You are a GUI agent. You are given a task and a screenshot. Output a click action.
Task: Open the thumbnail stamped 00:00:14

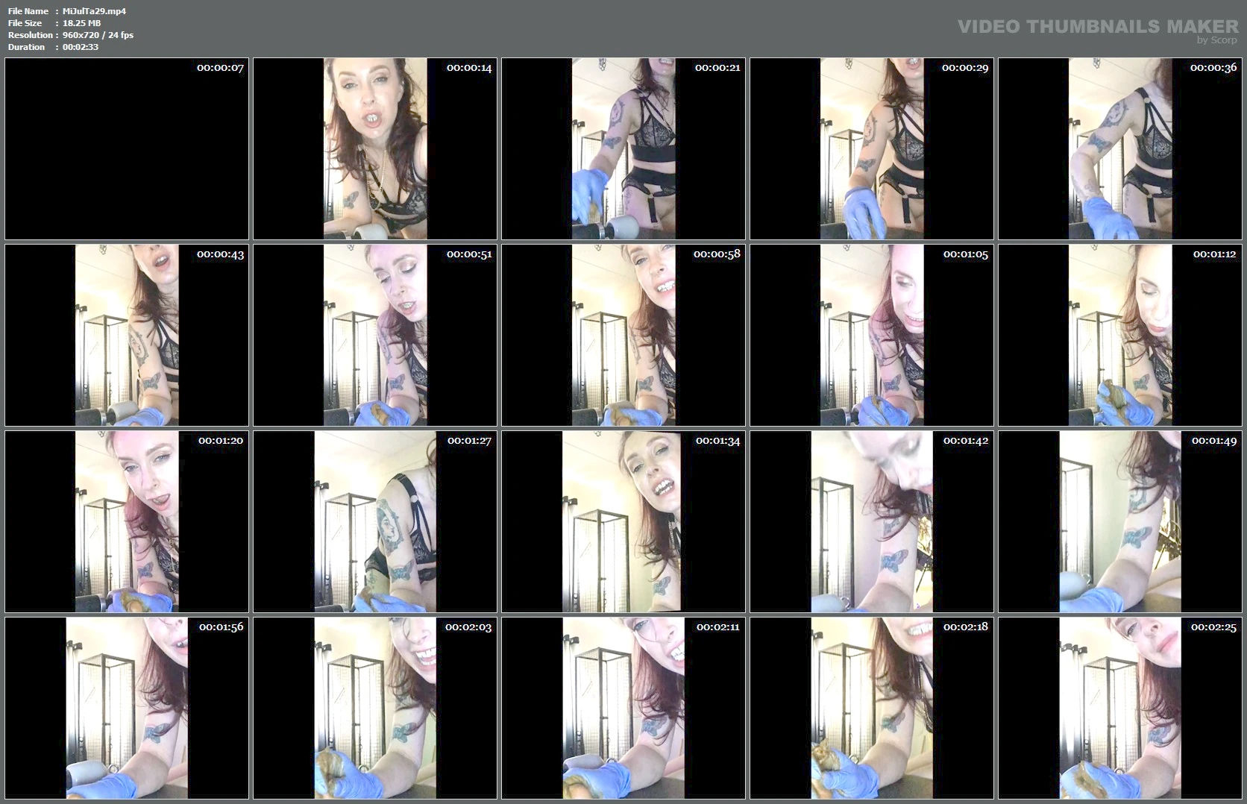coord(375,148)
